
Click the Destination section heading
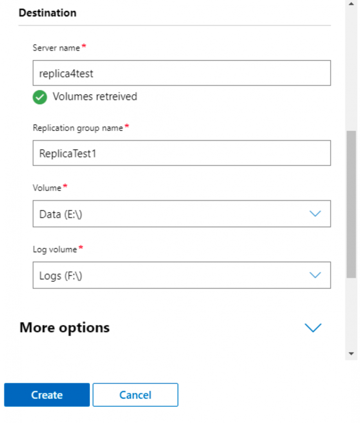click(47, 13)
